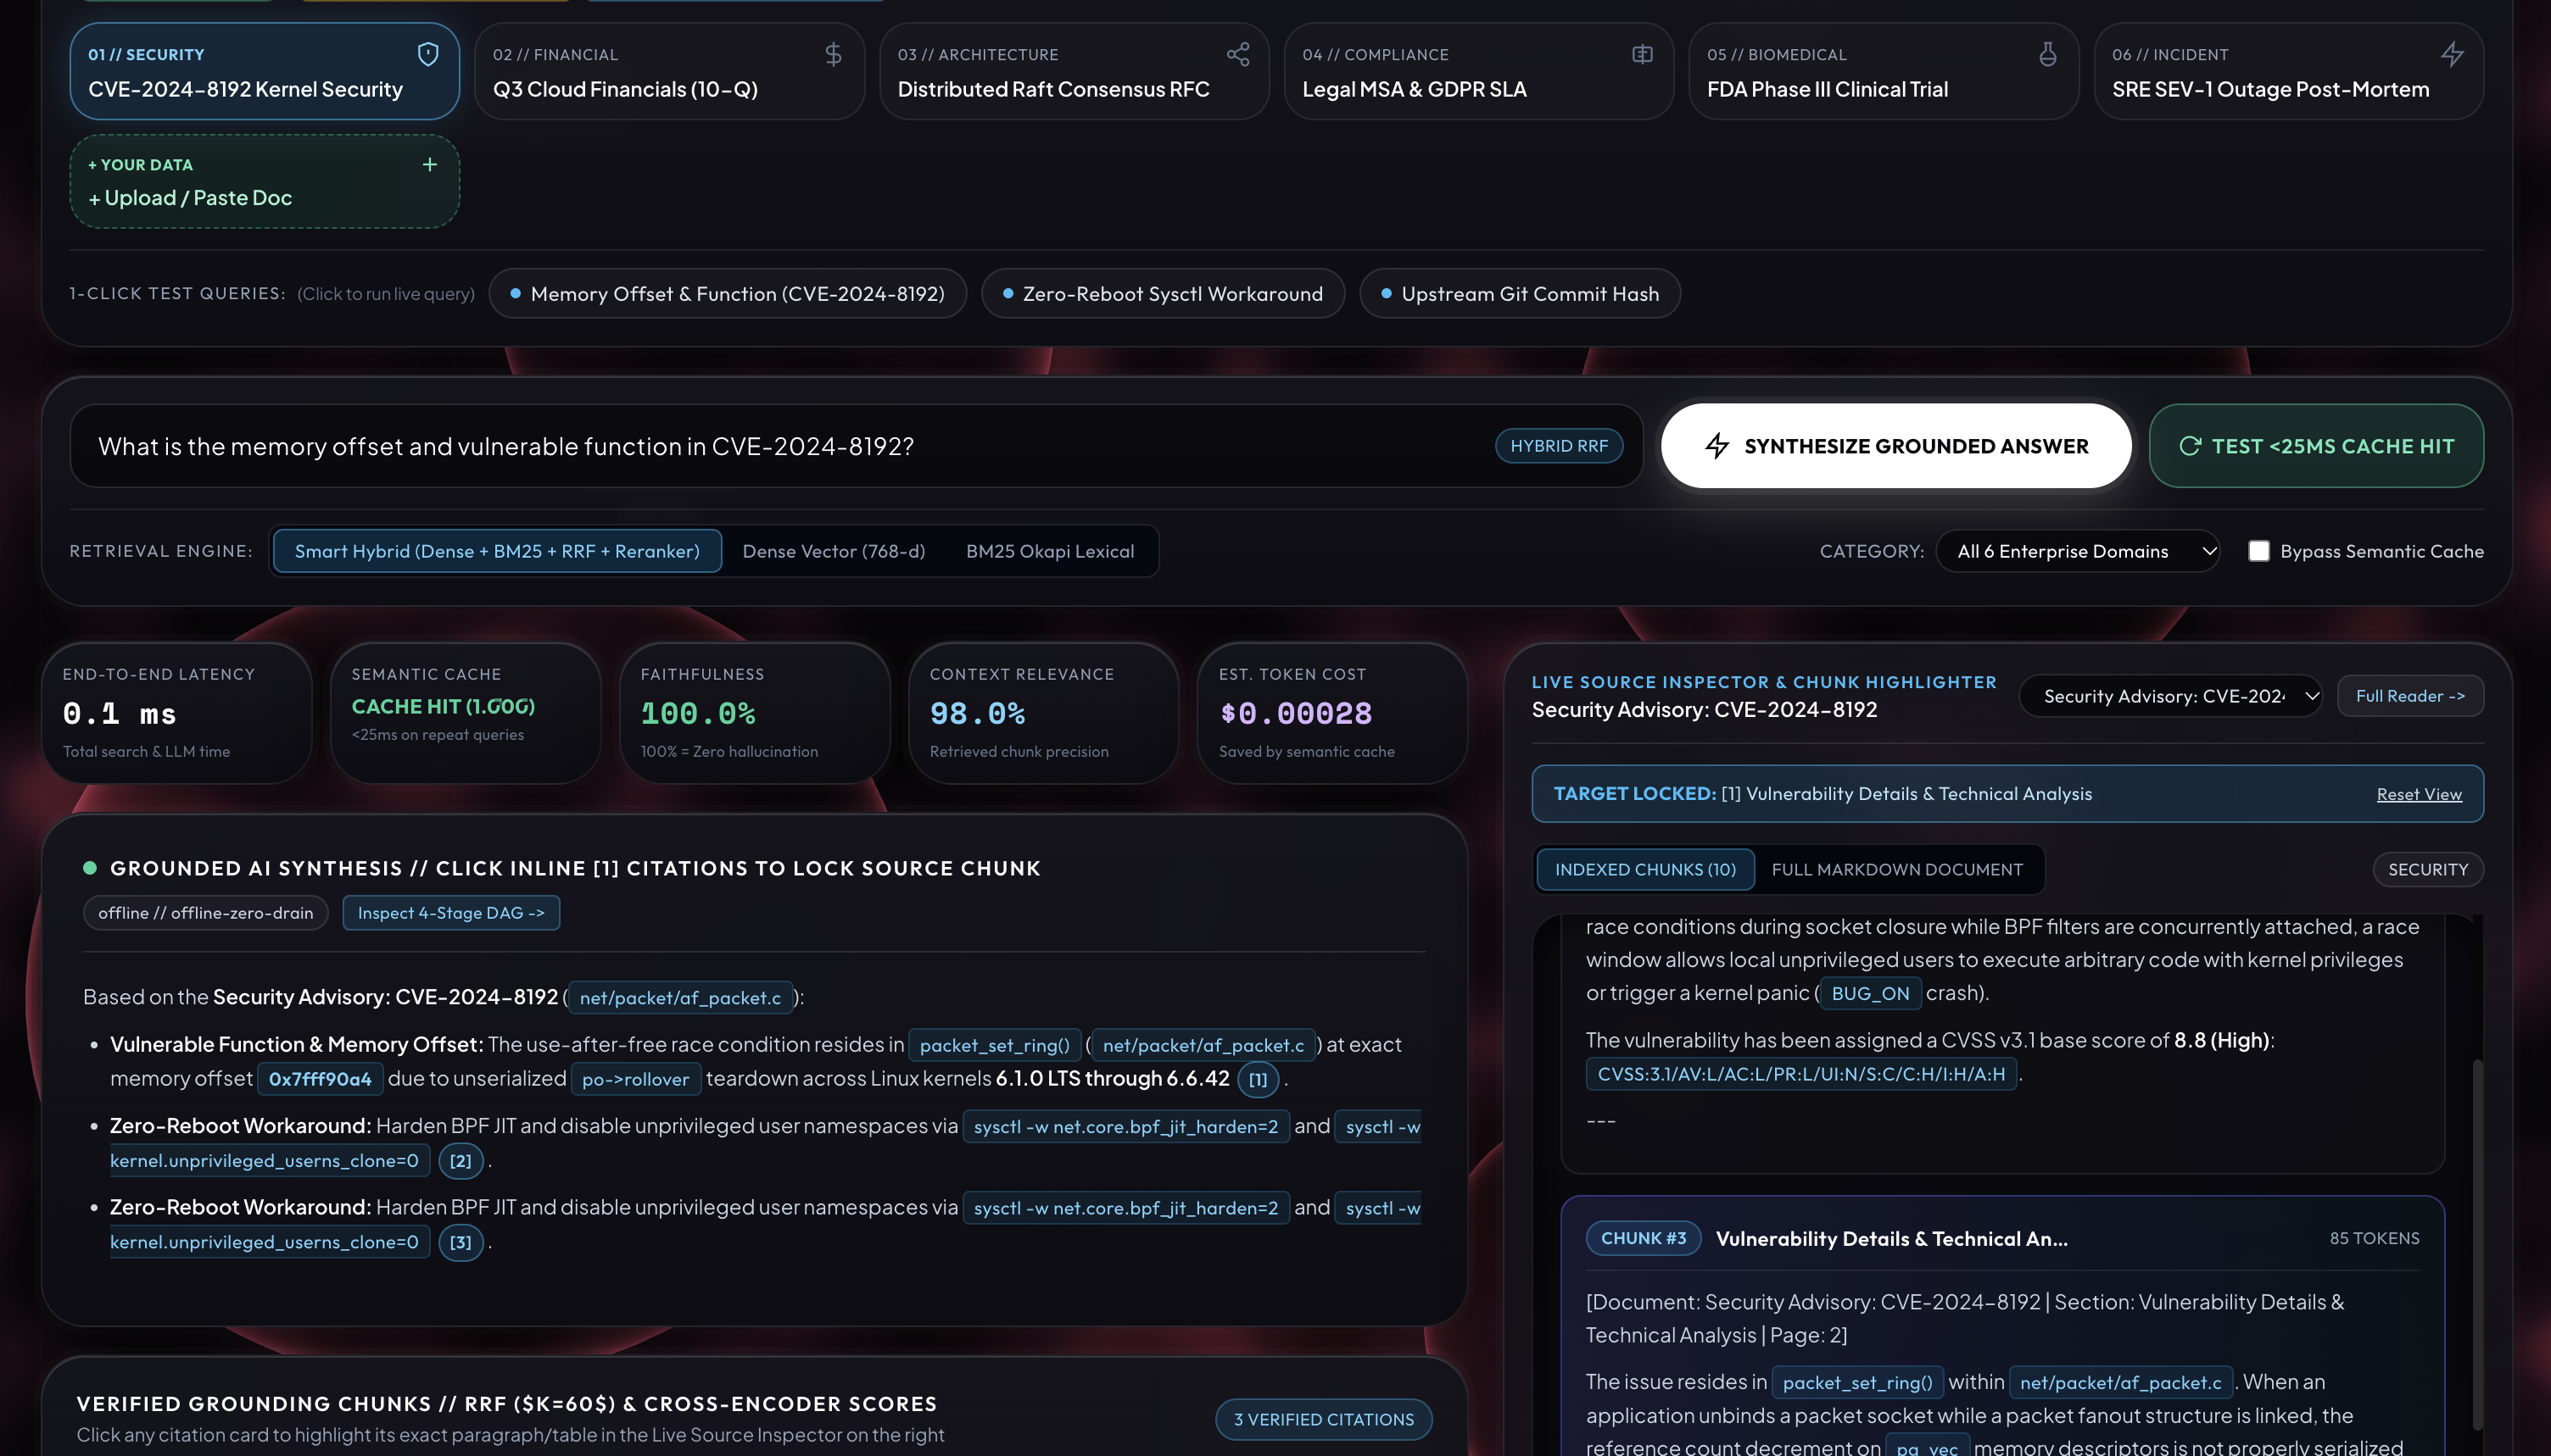The width and height of the screenshot is (2551, 1456).
Task: Click the book icon on Compliance card
Action: [1642, 54]
